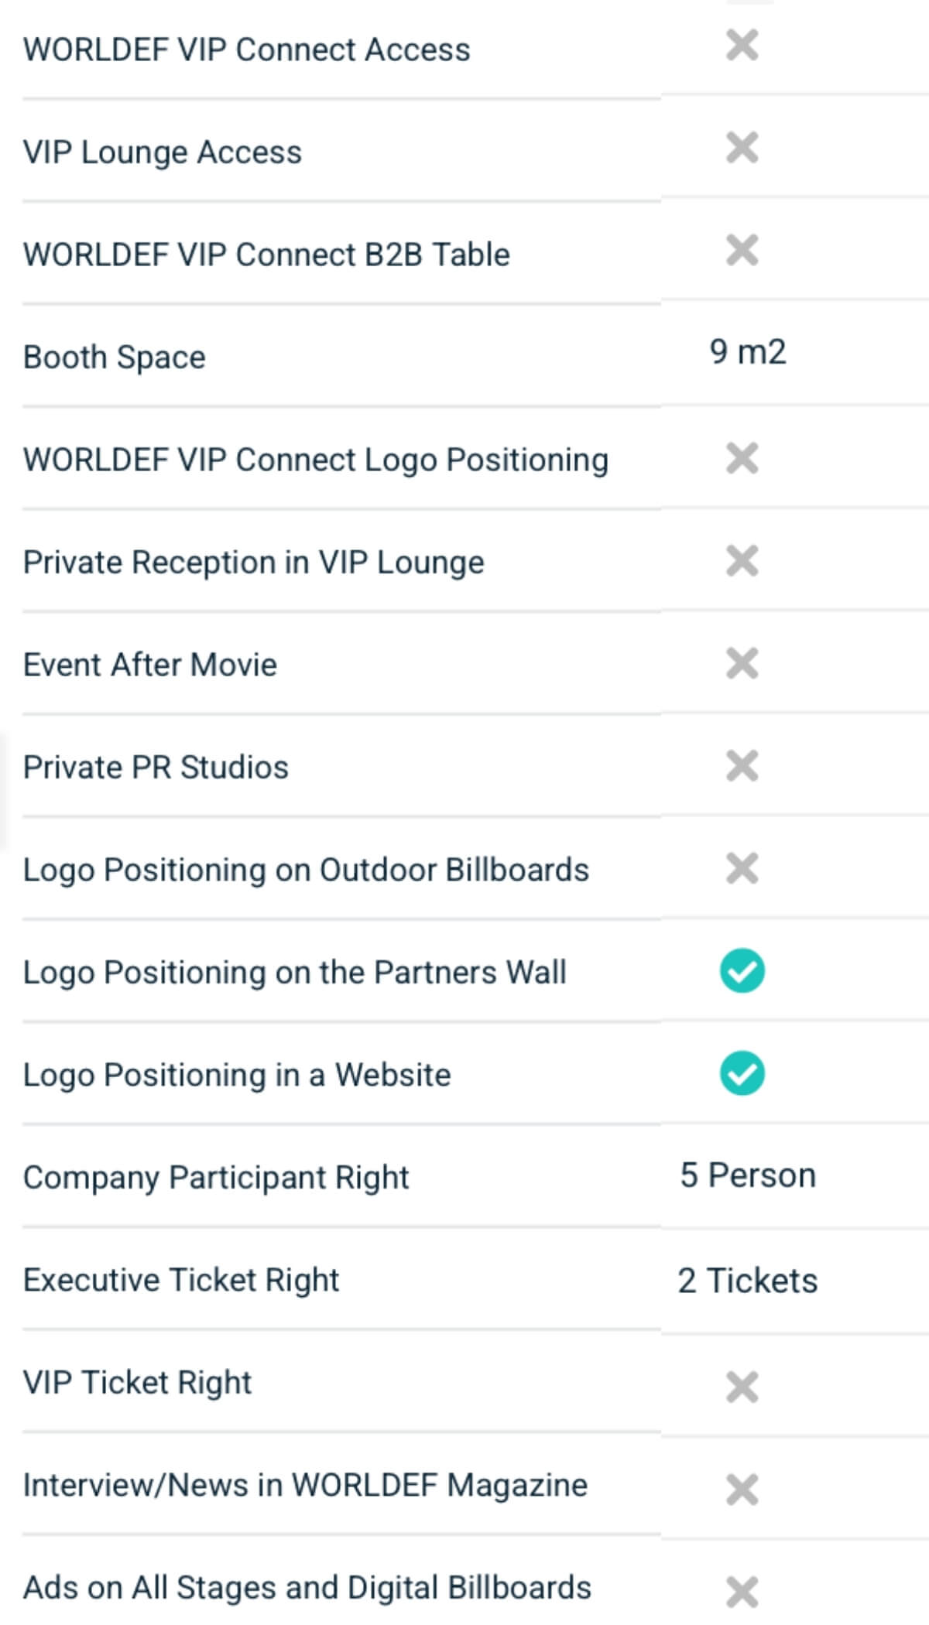Click the Logo Positioning in a Website label

237,1075
